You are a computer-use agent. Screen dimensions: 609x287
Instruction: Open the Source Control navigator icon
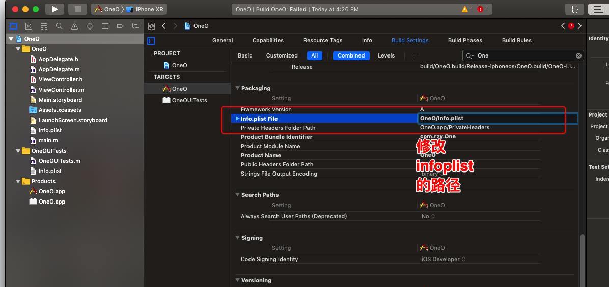point(29,26)
